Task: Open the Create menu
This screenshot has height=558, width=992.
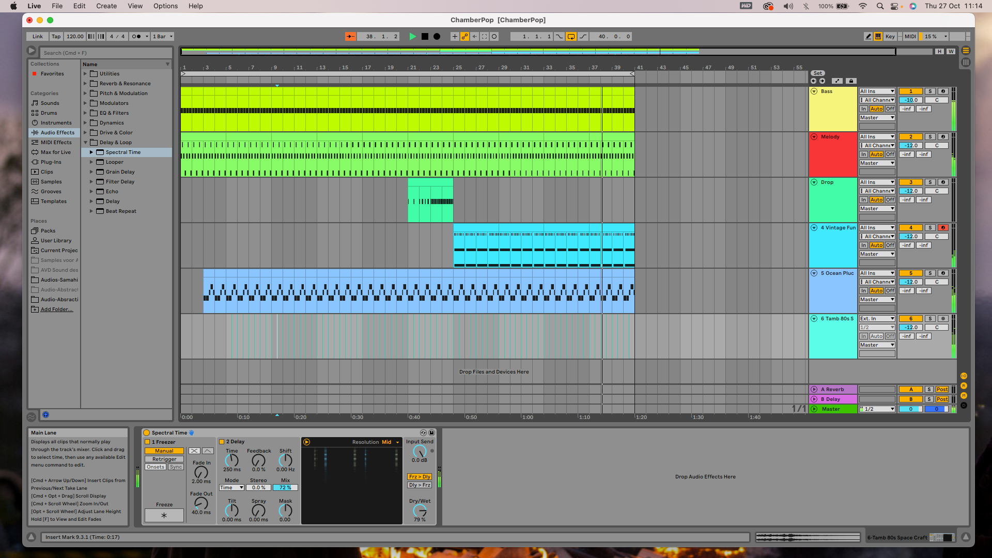Action: tap(106, 6)
